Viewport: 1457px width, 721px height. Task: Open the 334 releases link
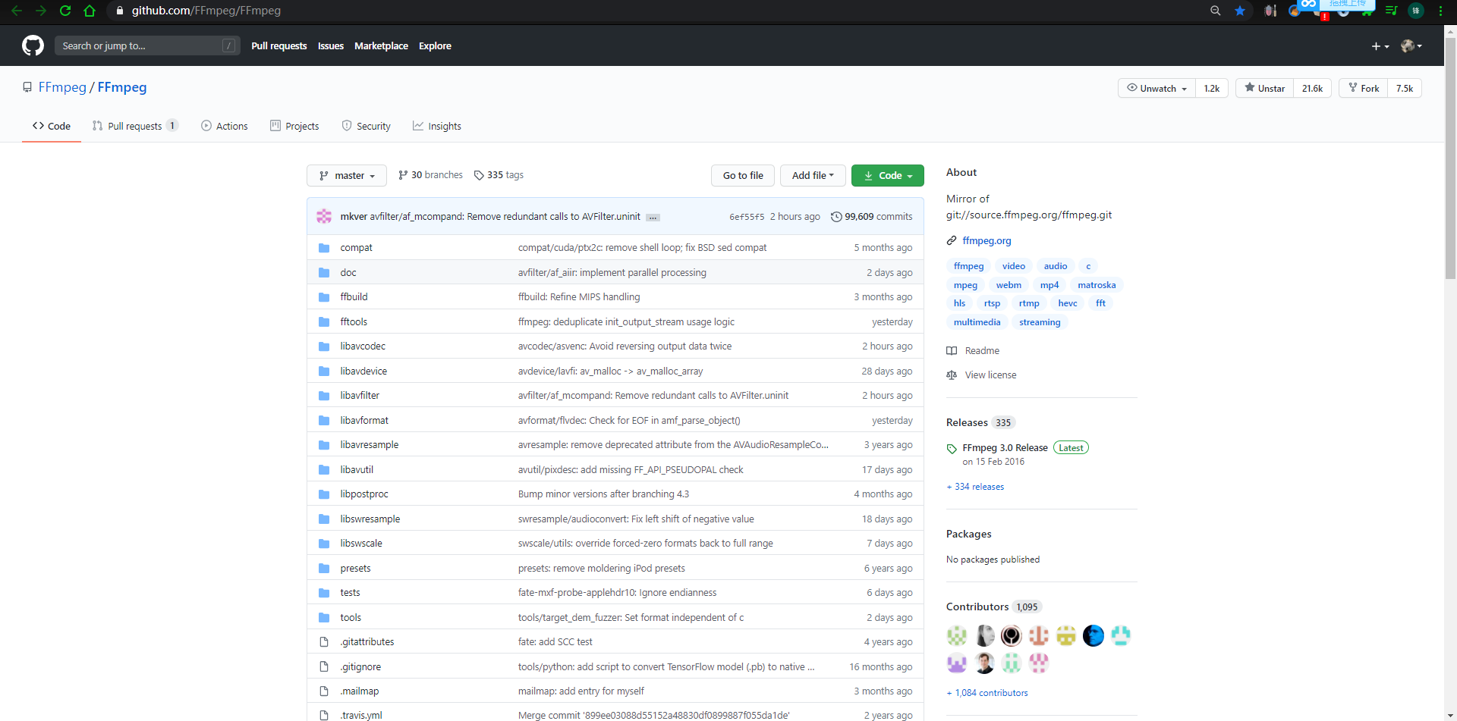pyautogui.click(x=975, y=487)
